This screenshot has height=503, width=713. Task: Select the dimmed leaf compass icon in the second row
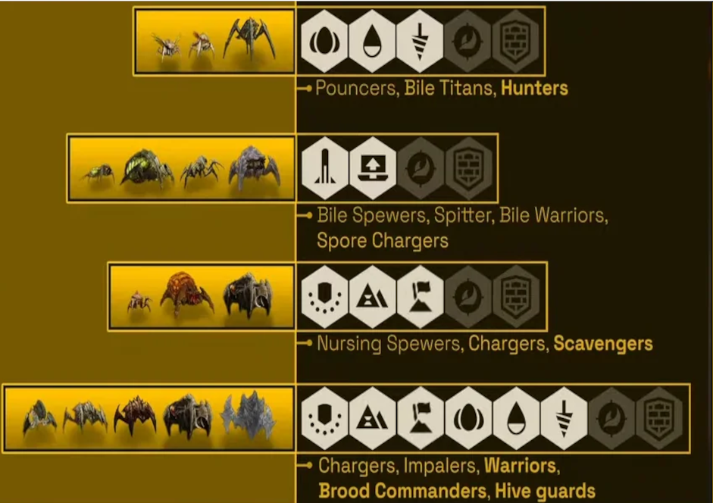[421, 168]
